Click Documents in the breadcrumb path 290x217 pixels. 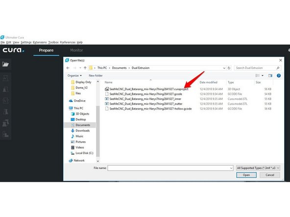pyautogui.click(x=120, y=68)
